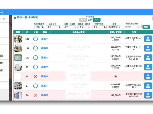This screenshot has width=153, height=114.
Task: Click the 物件名 / 種別 column header
Action: (x=79, y=32)
